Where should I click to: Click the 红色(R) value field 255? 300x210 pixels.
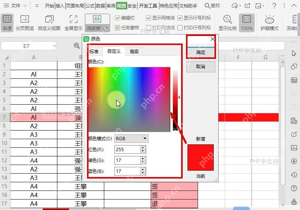(x=127, y=149)
